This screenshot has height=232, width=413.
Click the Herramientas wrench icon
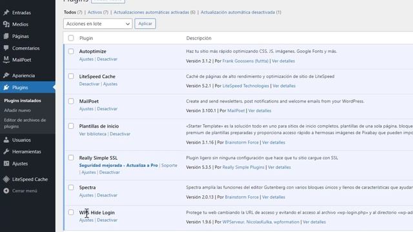click(x=6, y=151)
